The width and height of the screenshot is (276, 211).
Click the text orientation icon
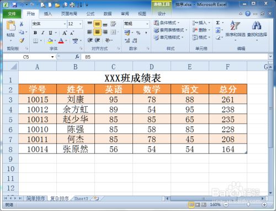[x=108, y=40]
